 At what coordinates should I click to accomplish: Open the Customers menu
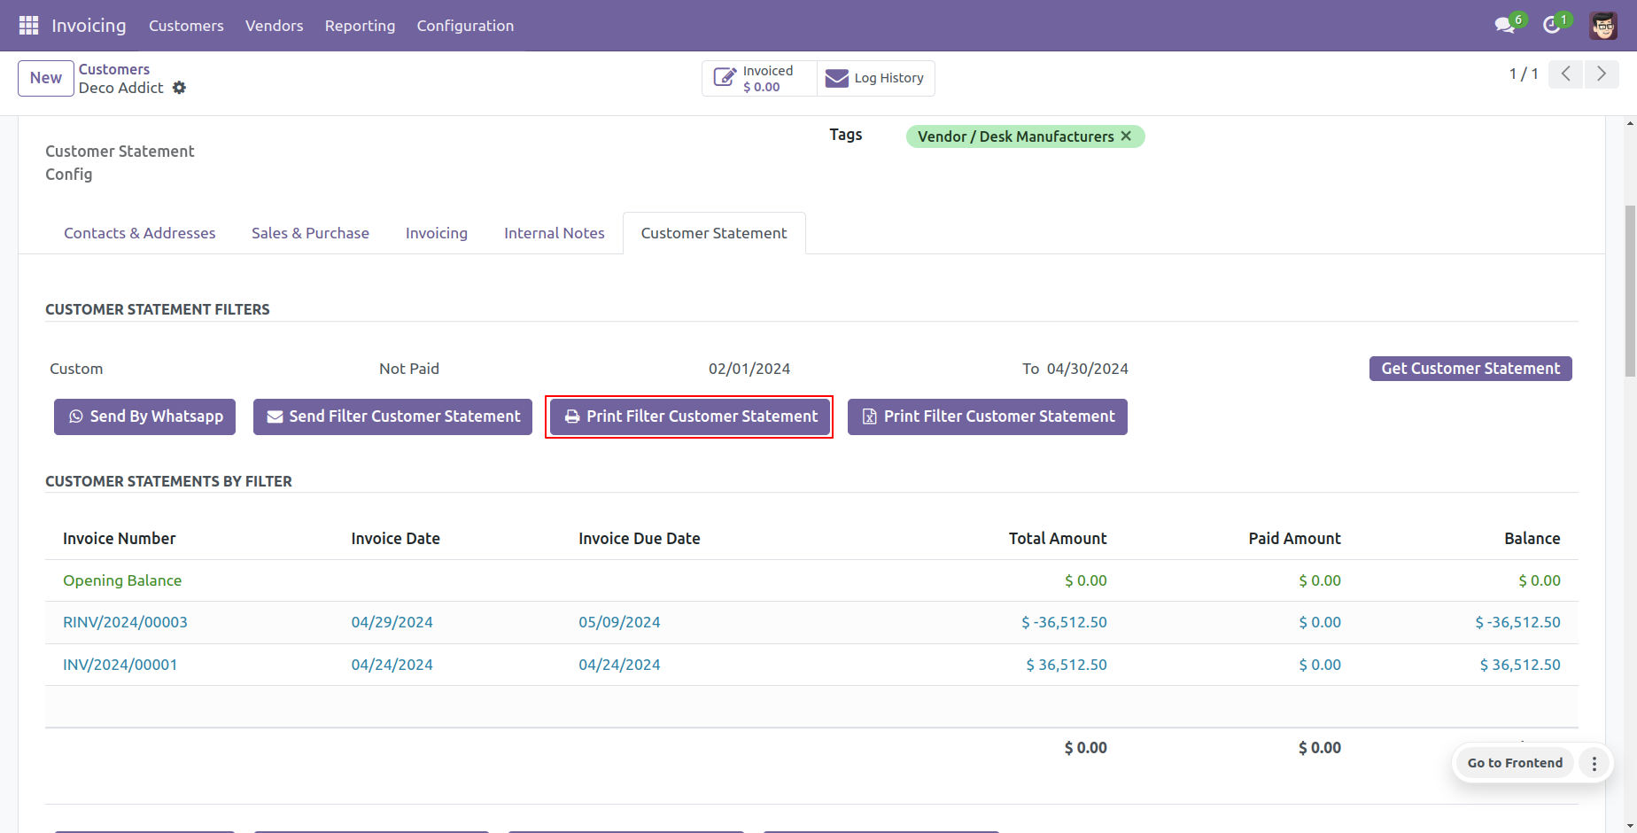tap(186, 26)
